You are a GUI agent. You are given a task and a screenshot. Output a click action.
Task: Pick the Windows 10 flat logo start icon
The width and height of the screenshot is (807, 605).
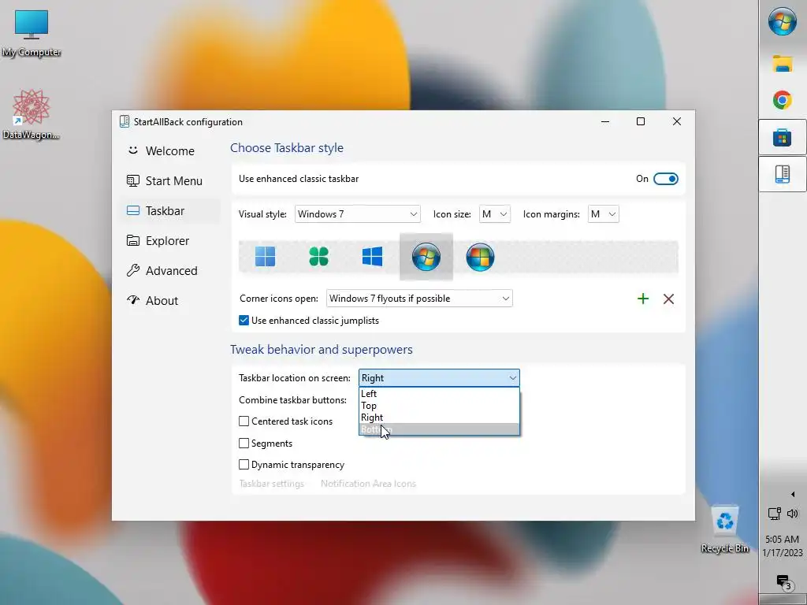pyautogui.click(x=372, y=256)
